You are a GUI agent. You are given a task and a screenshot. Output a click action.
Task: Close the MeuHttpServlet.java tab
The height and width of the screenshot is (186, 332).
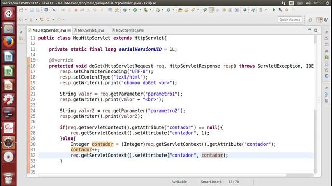tap(69, 30)
